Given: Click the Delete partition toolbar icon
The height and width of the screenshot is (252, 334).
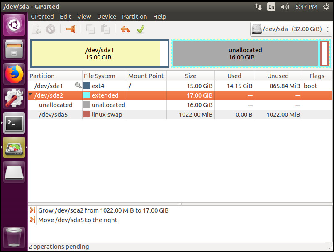Looking at the screenshot, I should pyautogui.click(x=51, y=29).
